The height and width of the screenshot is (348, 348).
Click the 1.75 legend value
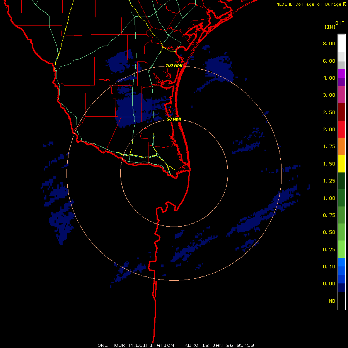329,147
